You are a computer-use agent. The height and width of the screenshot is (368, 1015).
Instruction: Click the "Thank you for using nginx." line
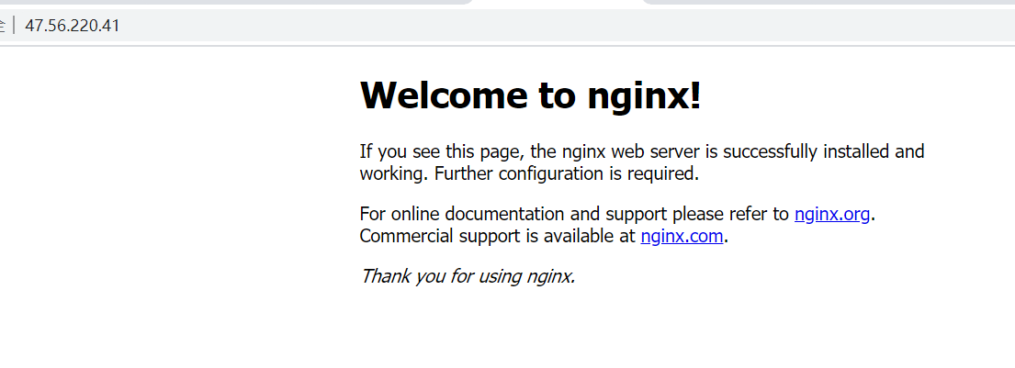[468, 276]
